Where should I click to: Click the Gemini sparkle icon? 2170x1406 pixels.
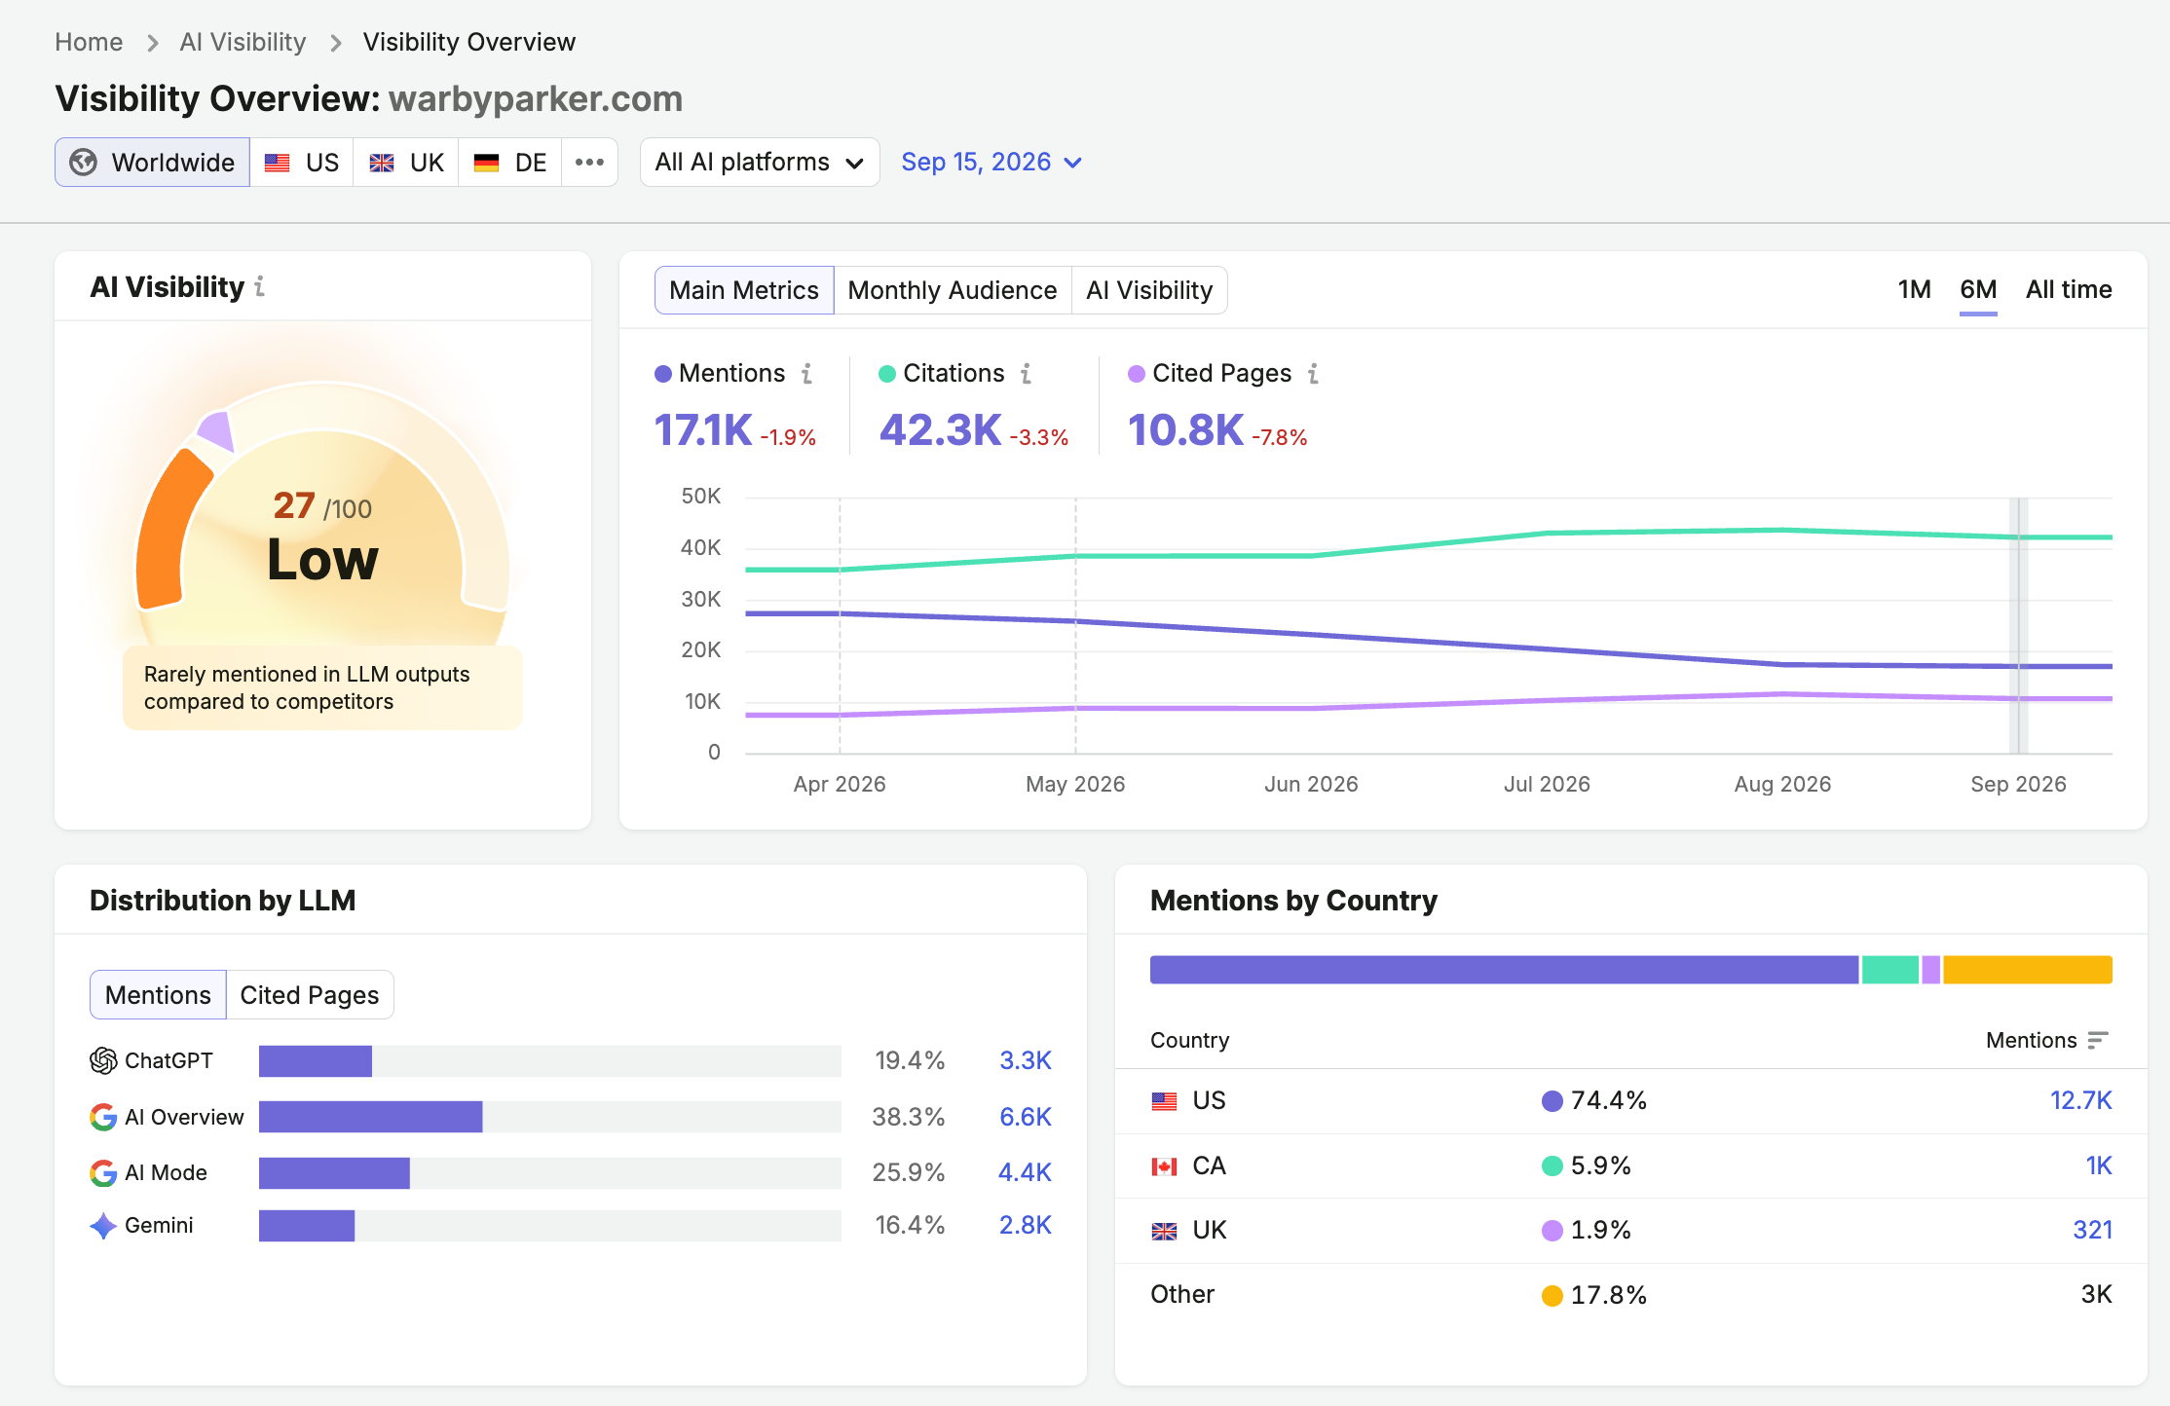click(x=103, y=1226)
